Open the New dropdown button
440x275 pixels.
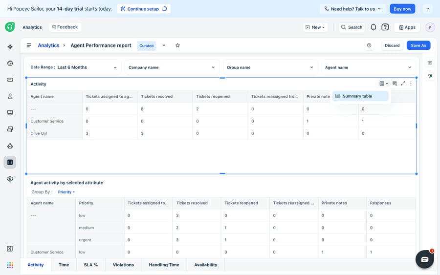[315, 27]
